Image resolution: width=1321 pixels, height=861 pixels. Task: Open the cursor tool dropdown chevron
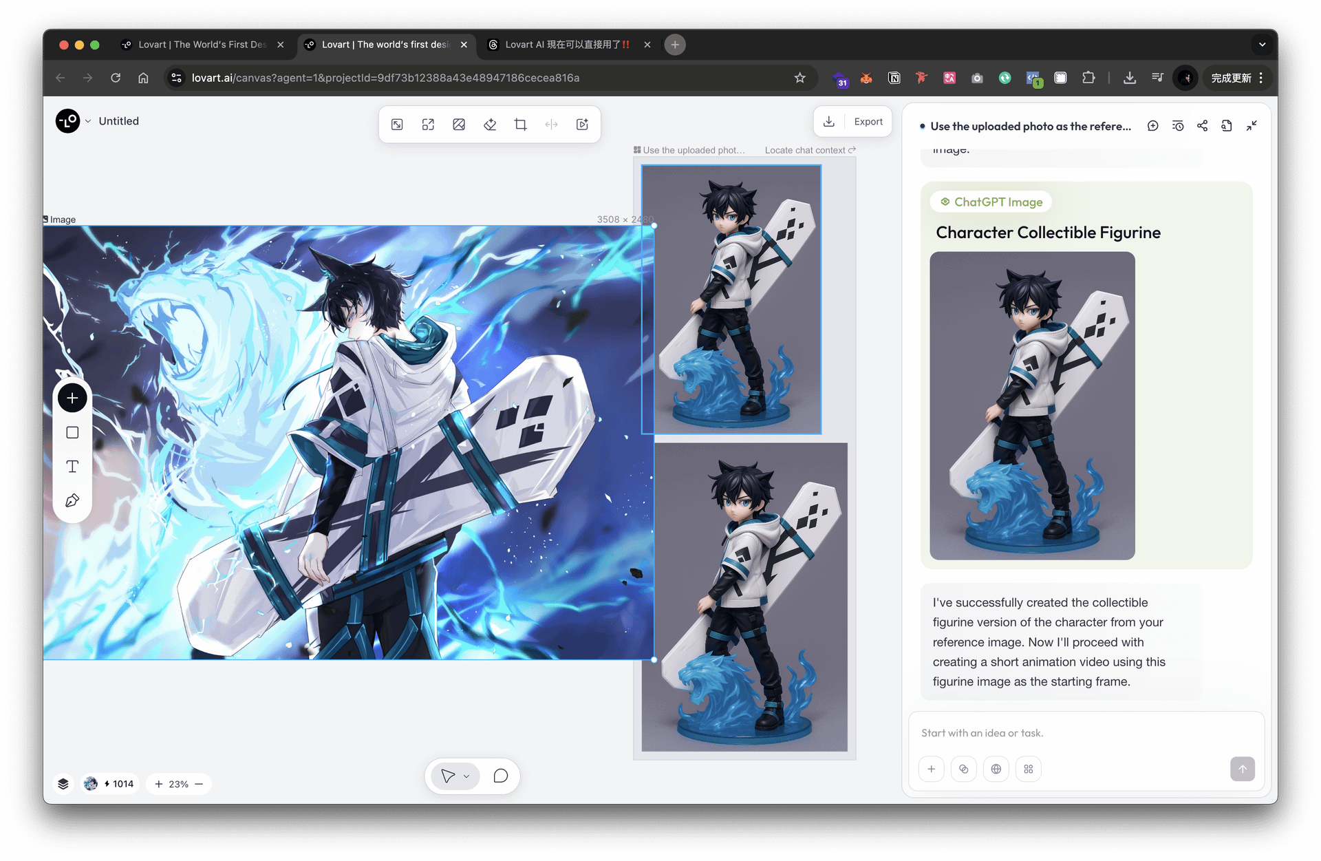[x=466, y=776]
